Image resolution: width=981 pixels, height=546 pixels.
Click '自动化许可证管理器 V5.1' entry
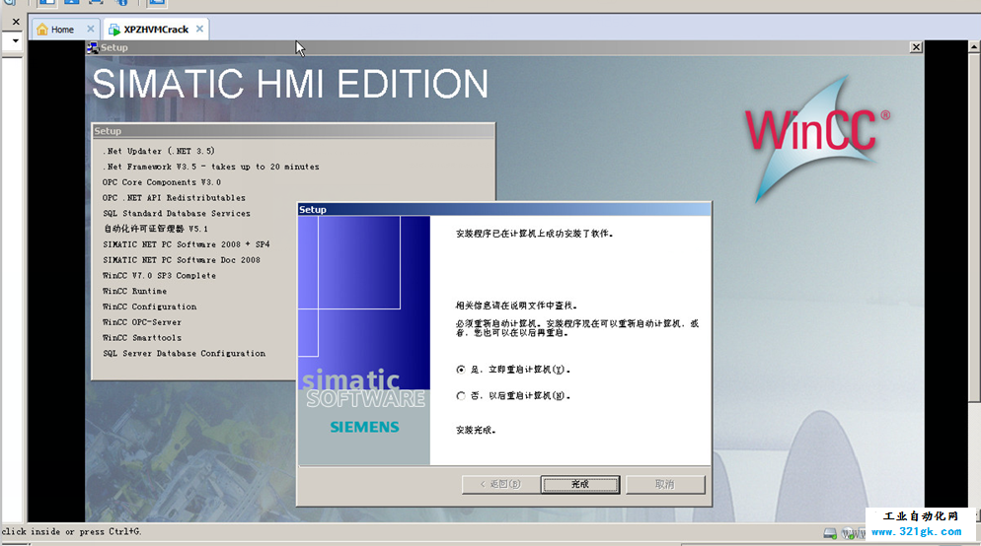(156, 229)
